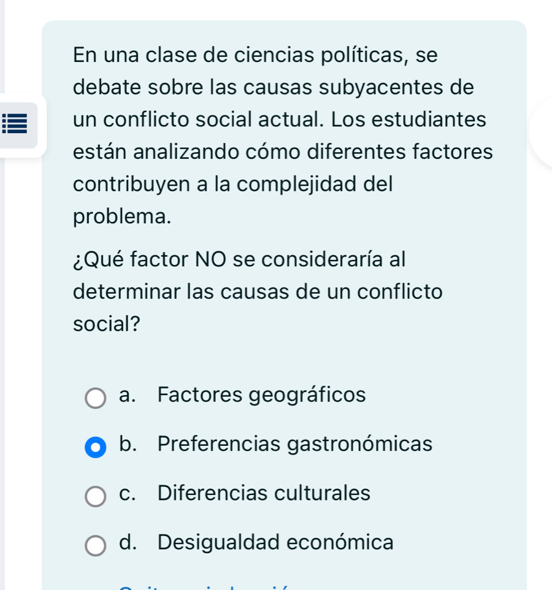Click the clear-my-choice link below the options
This screenshot has width=552, height=590.
[202, 586]
